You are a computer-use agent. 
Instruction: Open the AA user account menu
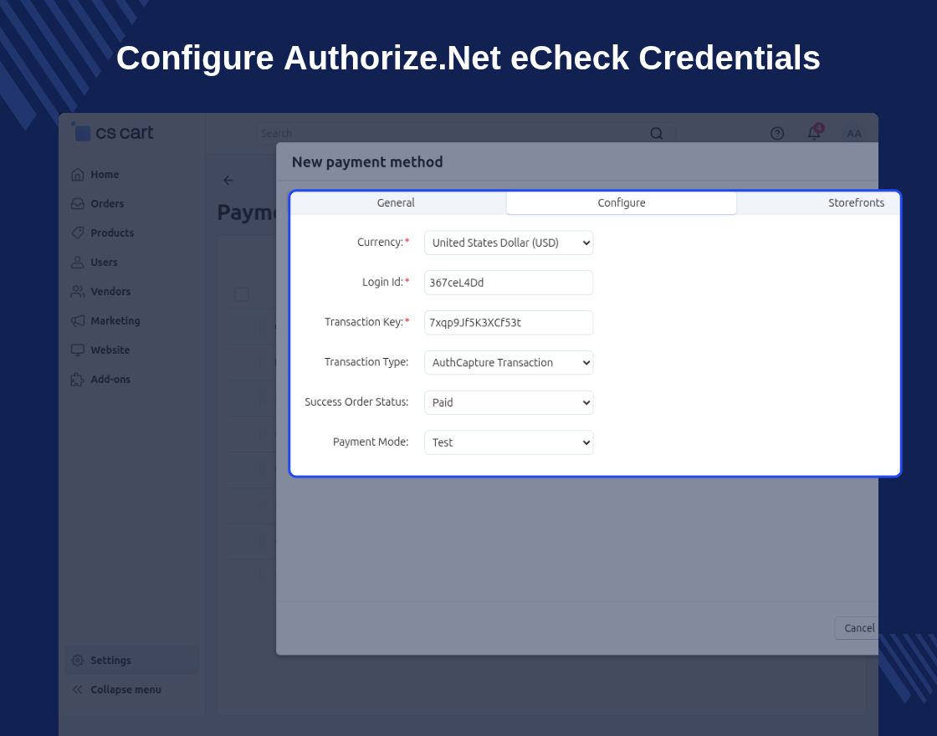click(x=854, y=133)
